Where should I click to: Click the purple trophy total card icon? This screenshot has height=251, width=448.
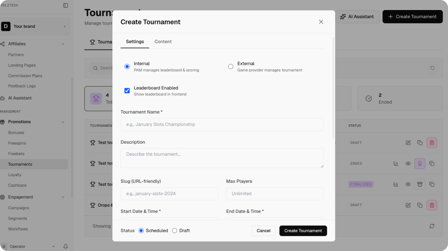point(96,99)
